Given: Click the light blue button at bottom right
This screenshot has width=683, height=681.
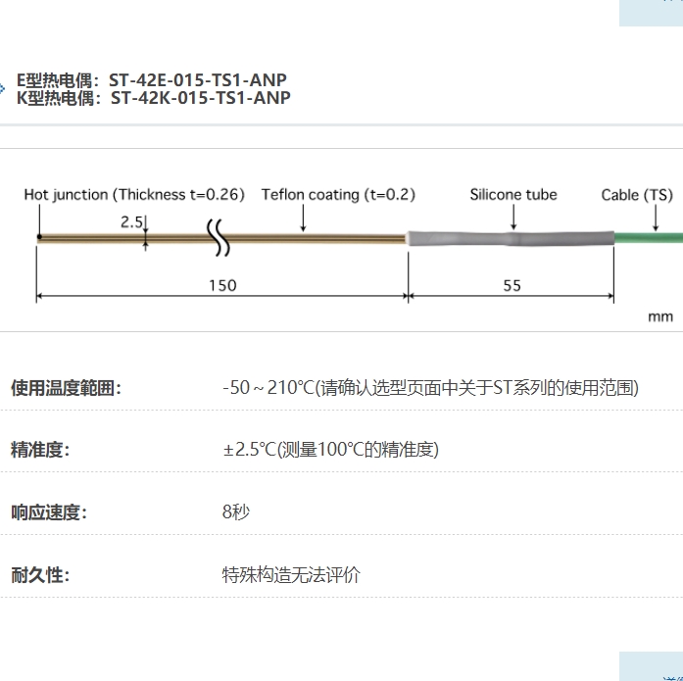Looking at the screenshot, I should click(651, 666).
